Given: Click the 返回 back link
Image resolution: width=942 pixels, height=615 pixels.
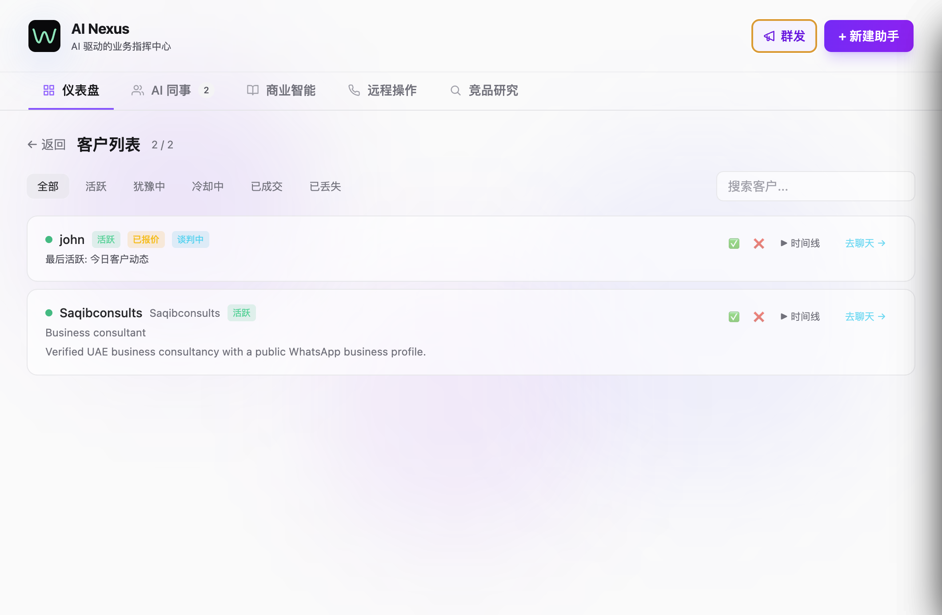Looking at the screenshot, I should [47, 144].
